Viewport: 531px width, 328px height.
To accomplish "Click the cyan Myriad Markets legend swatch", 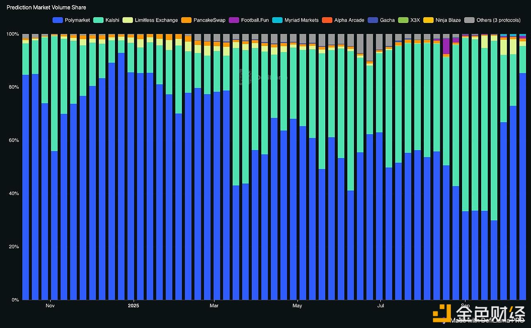I will coord(278,20).
